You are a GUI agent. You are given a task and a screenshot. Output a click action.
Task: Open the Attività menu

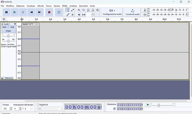[40, 6]
